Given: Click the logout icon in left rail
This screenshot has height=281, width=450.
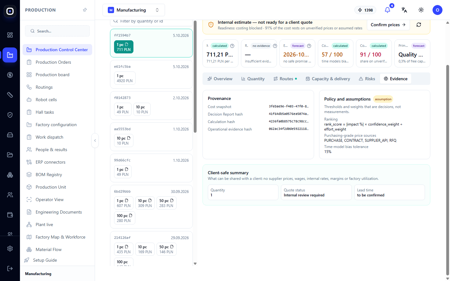Looking at the screenshot, I should coord(10,269).
